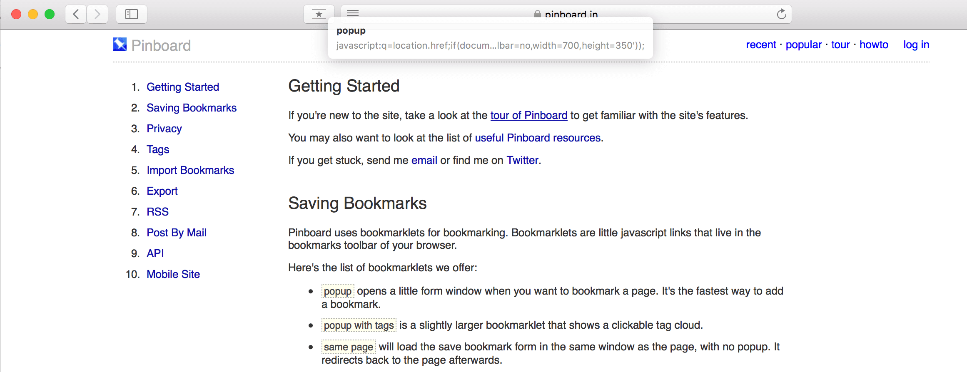This screenshot has width=967, height=372.
Task: Click the star bookmark button in toolbar
Action: (319, 15)
